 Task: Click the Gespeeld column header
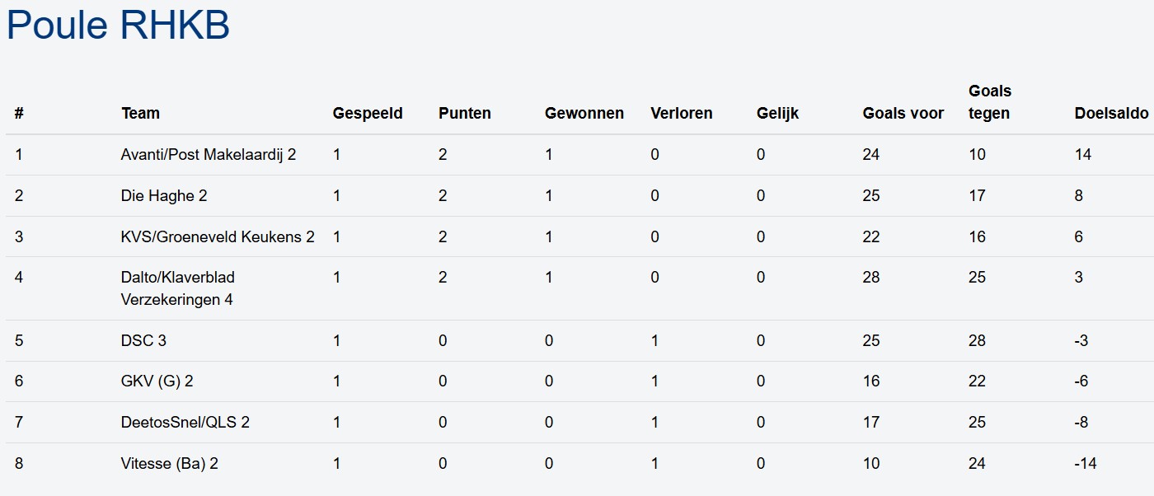point(367,114)
